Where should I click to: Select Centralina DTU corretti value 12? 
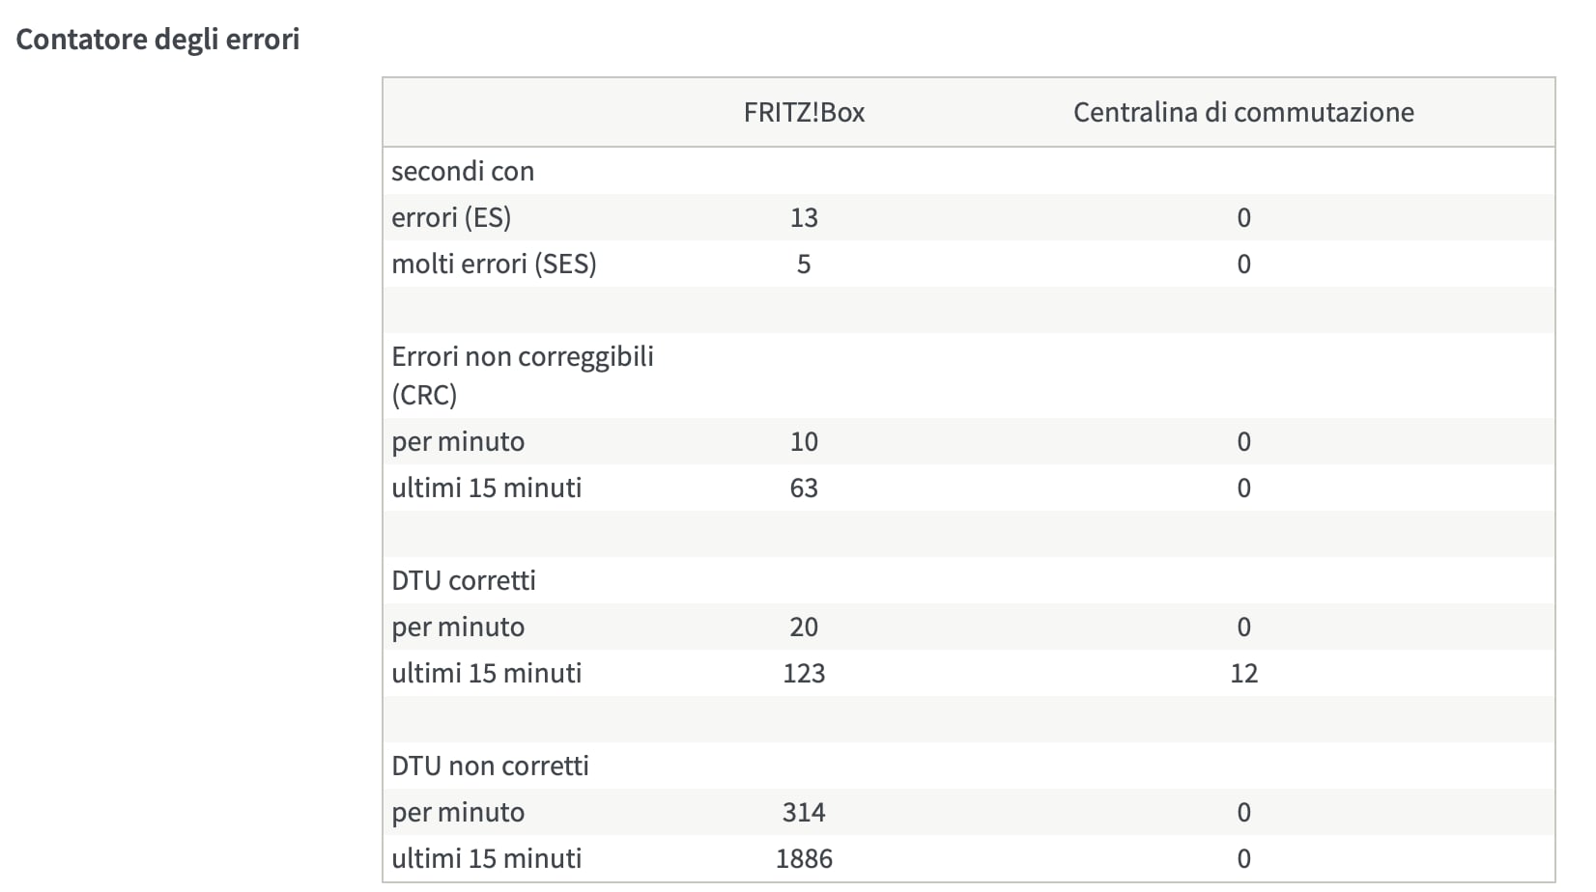[1243, 673]
